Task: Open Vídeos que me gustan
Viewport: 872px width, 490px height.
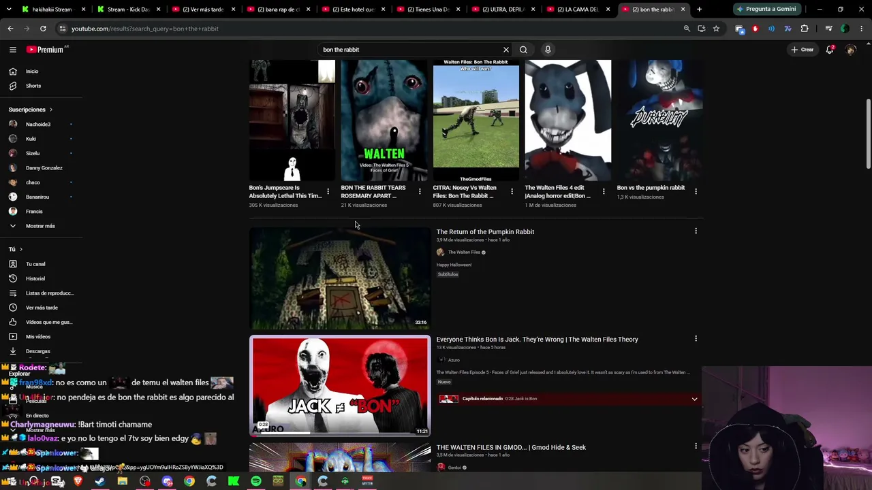Action: [x=41, y=322]
